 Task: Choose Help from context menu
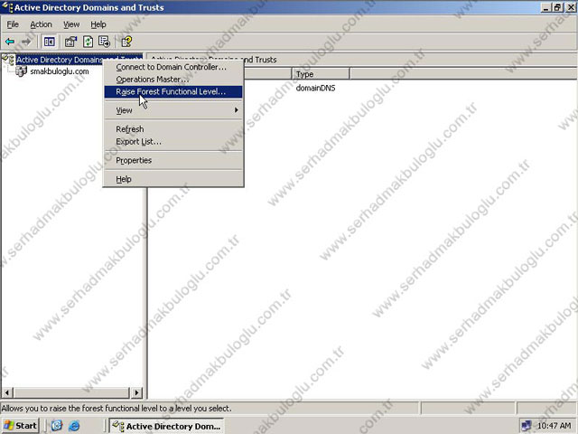point(173,179)
